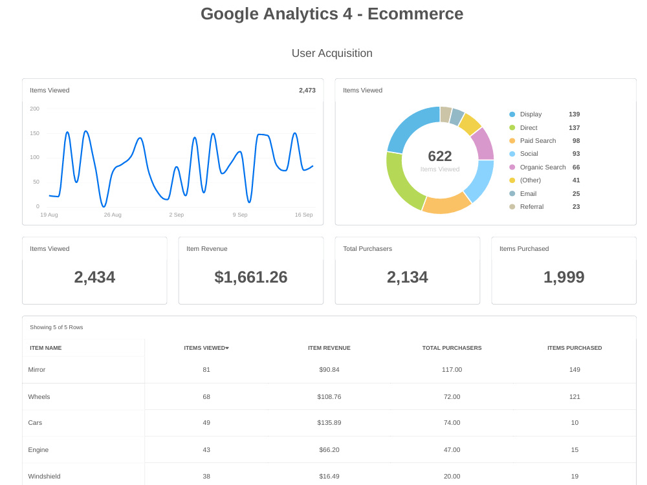The width and height of the screenshot is (647, 485).
Task: Click Mirror's 117.00 total purchasers cell
Action: [x=452, y=369]
